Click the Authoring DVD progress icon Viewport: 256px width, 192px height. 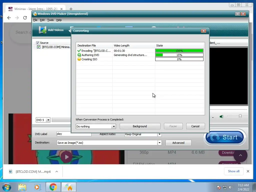click(x=79, y=55)
